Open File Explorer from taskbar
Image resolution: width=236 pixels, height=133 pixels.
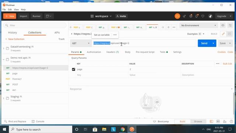point(104,129)
